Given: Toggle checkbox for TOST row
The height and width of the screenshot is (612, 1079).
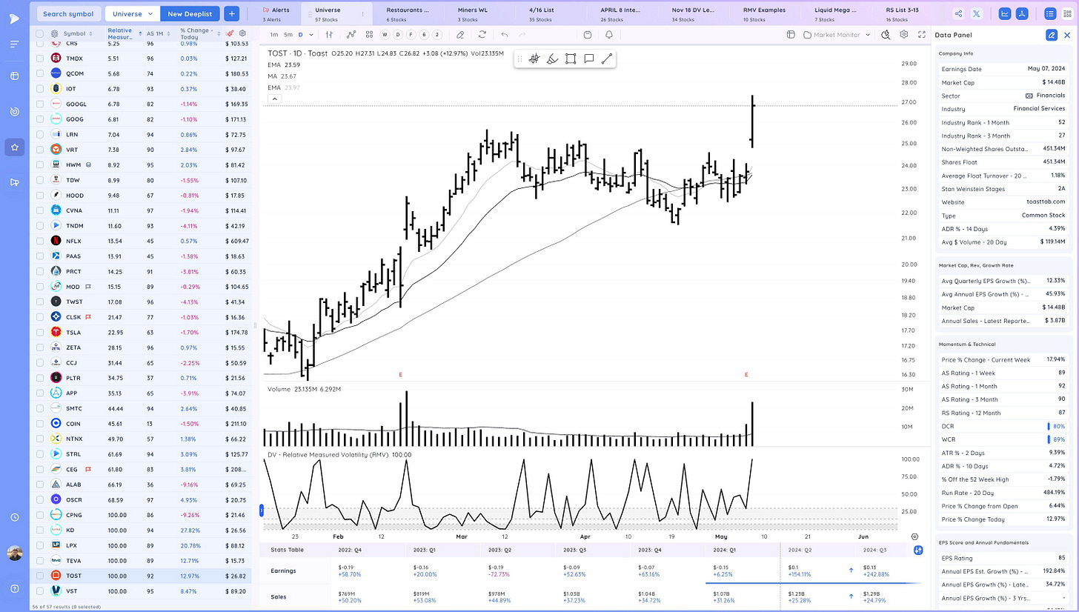Looking at the screenshot, I should click(x=40, y=576).
